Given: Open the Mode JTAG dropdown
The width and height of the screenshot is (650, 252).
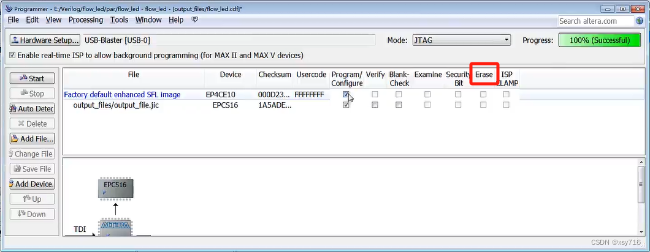Looking at the screenshot, I should click(x=461, y=40).
